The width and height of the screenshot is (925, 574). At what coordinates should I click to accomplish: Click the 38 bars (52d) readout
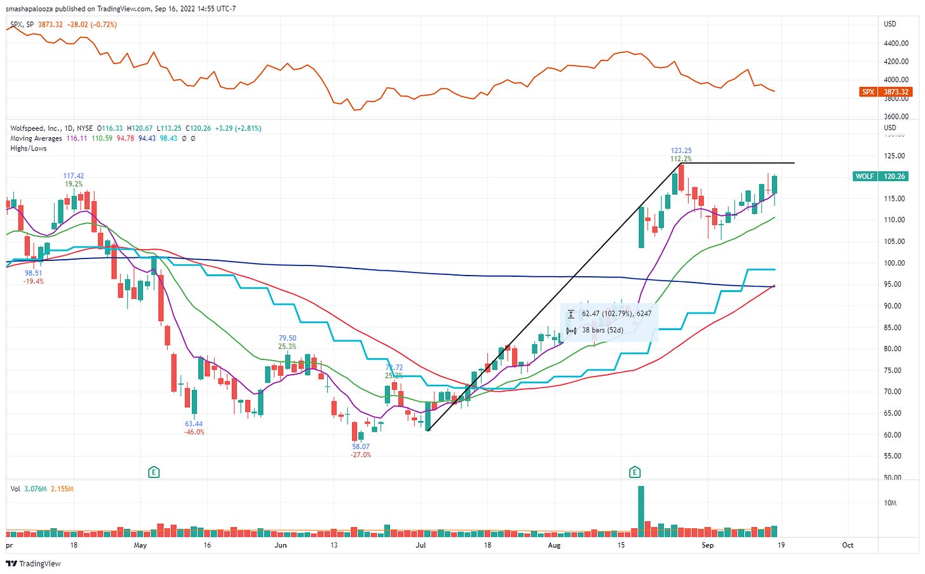(602, 330)
